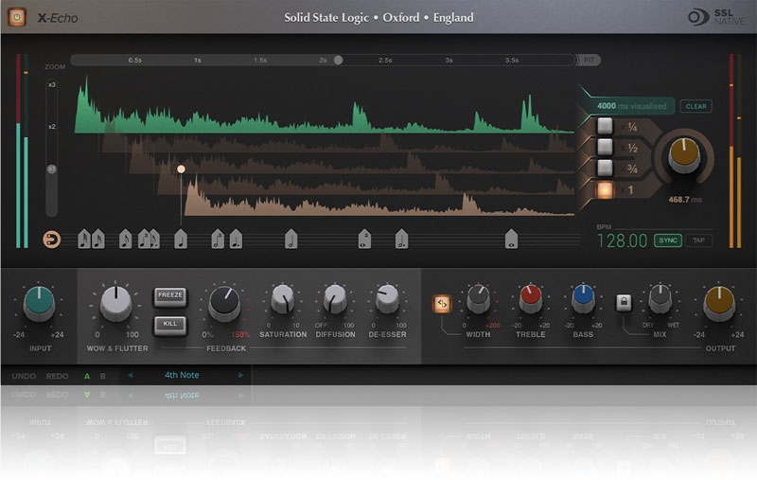
Task: Click the teal INPUT gain knob
Action: click(39, 303)
